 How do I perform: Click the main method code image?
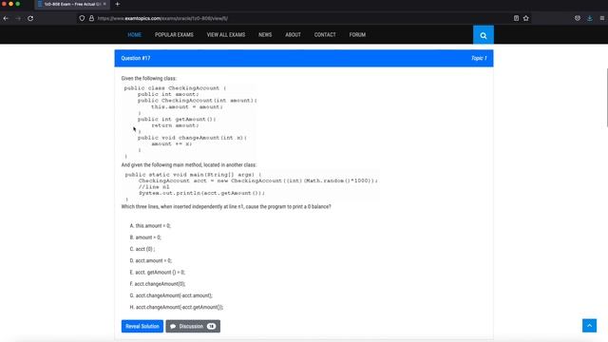[250, 186]
